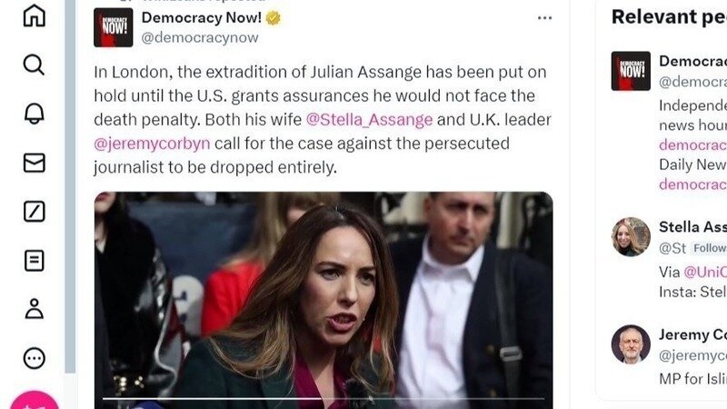Open the Lists icon in sidebar
This screenshot has width=727, height=409.
[35, 261]
